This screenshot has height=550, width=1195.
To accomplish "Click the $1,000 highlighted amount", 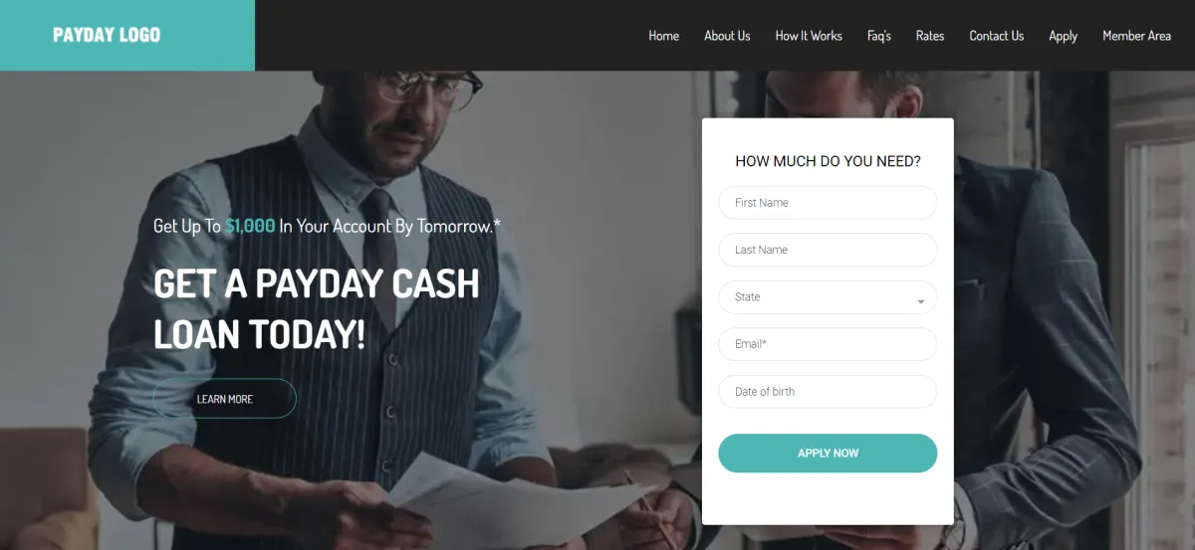I will pyautogui.click(x=250, y=226).
